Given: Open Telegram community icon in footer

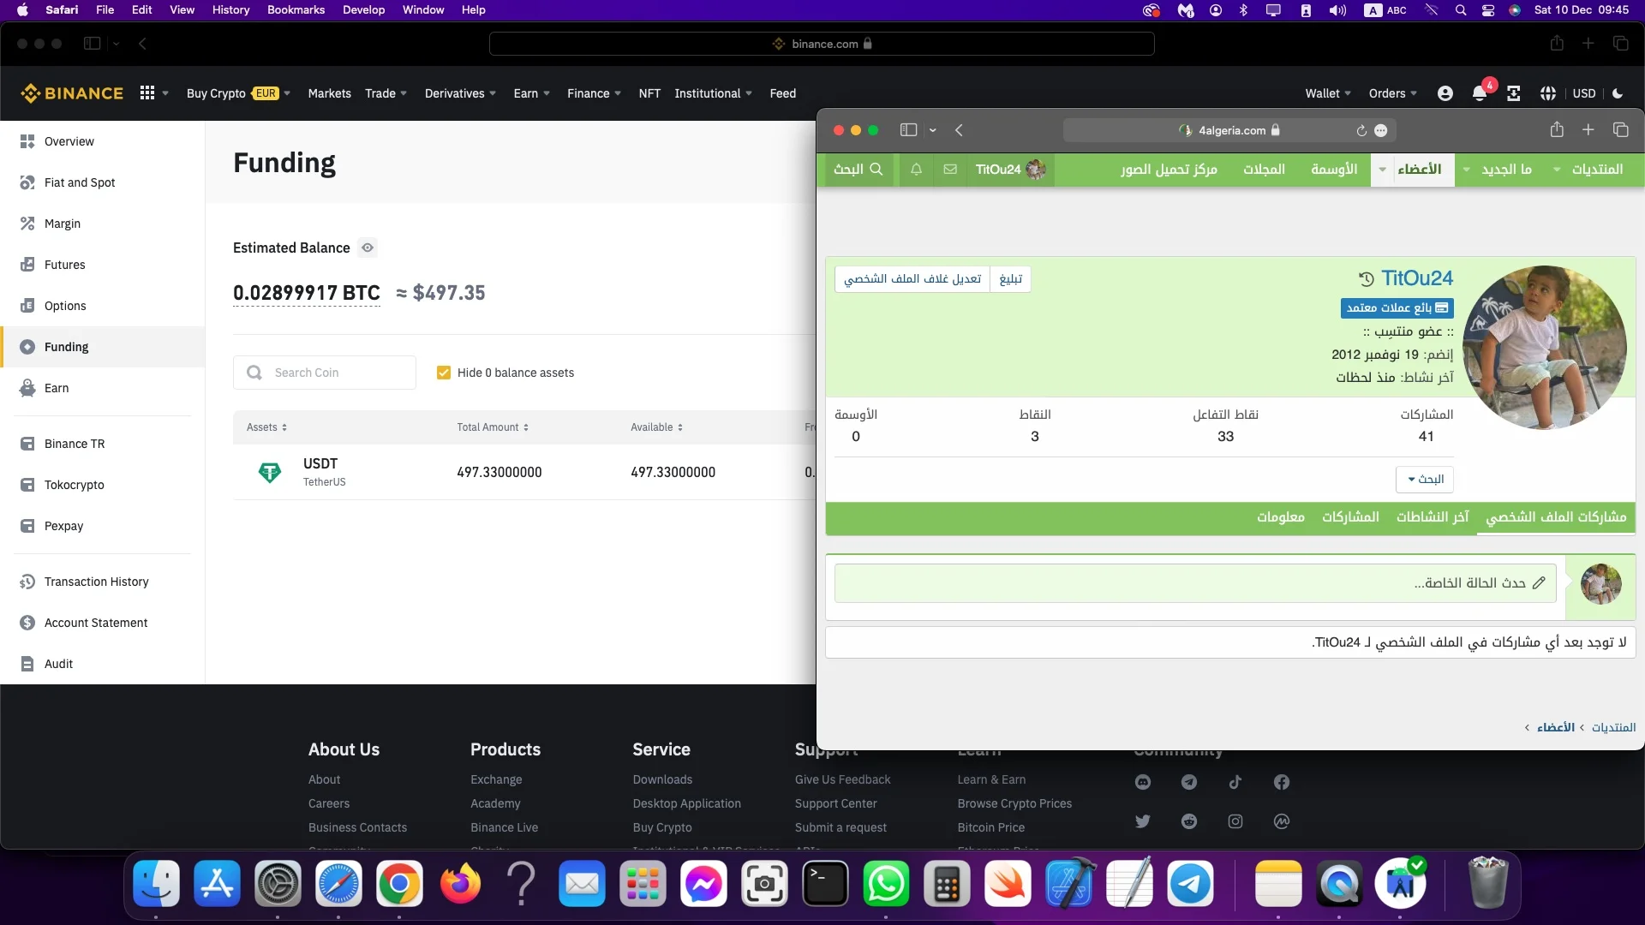Looking at the screenshot, I should click(x=1189, y=782).
